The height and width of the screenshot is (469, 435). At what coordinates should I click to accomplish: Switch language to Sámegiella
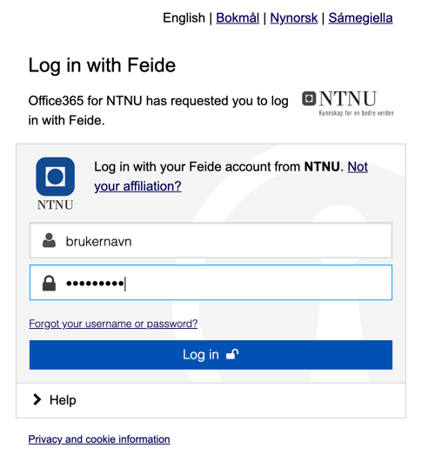coord(360,18)
